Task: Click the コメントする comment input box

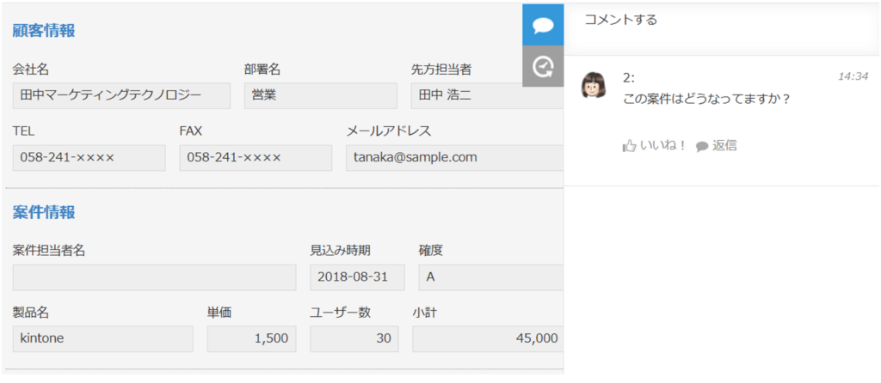Action: (x=722, y=29)
